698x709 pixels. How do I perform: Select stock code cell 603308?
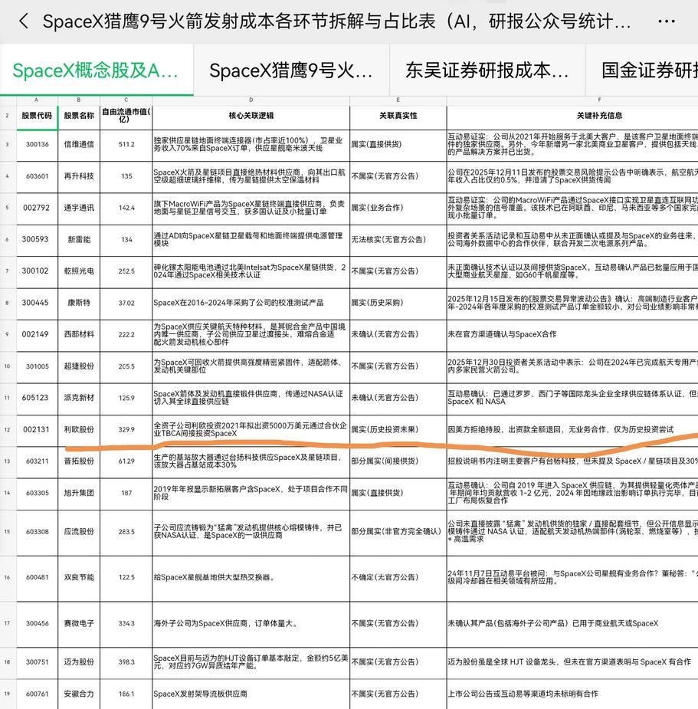[37, 532]
